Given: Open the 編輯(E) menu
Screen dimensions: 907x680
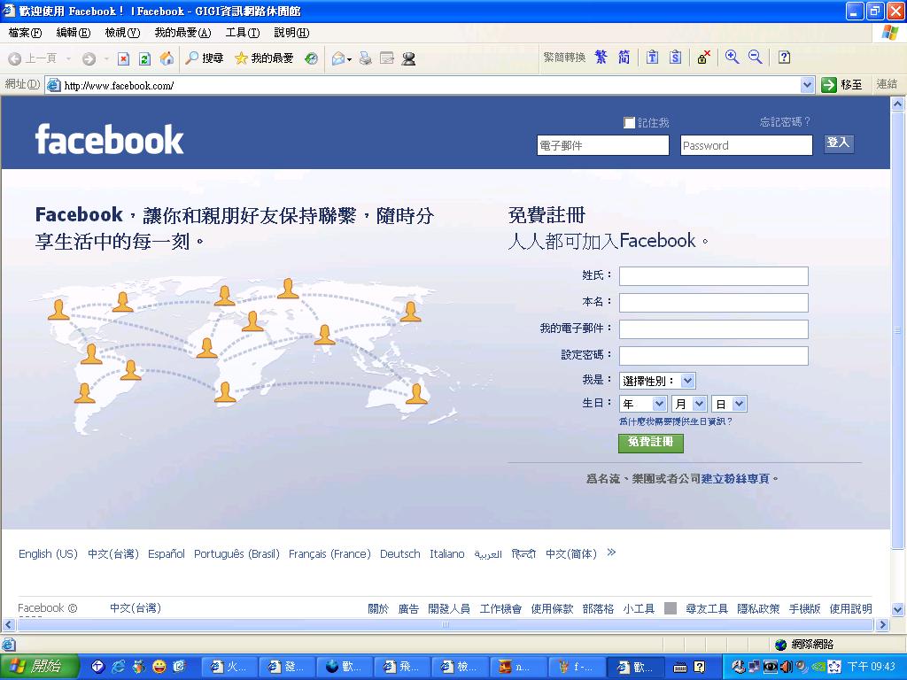Looking at the screenshot, I should pos(74,33).
